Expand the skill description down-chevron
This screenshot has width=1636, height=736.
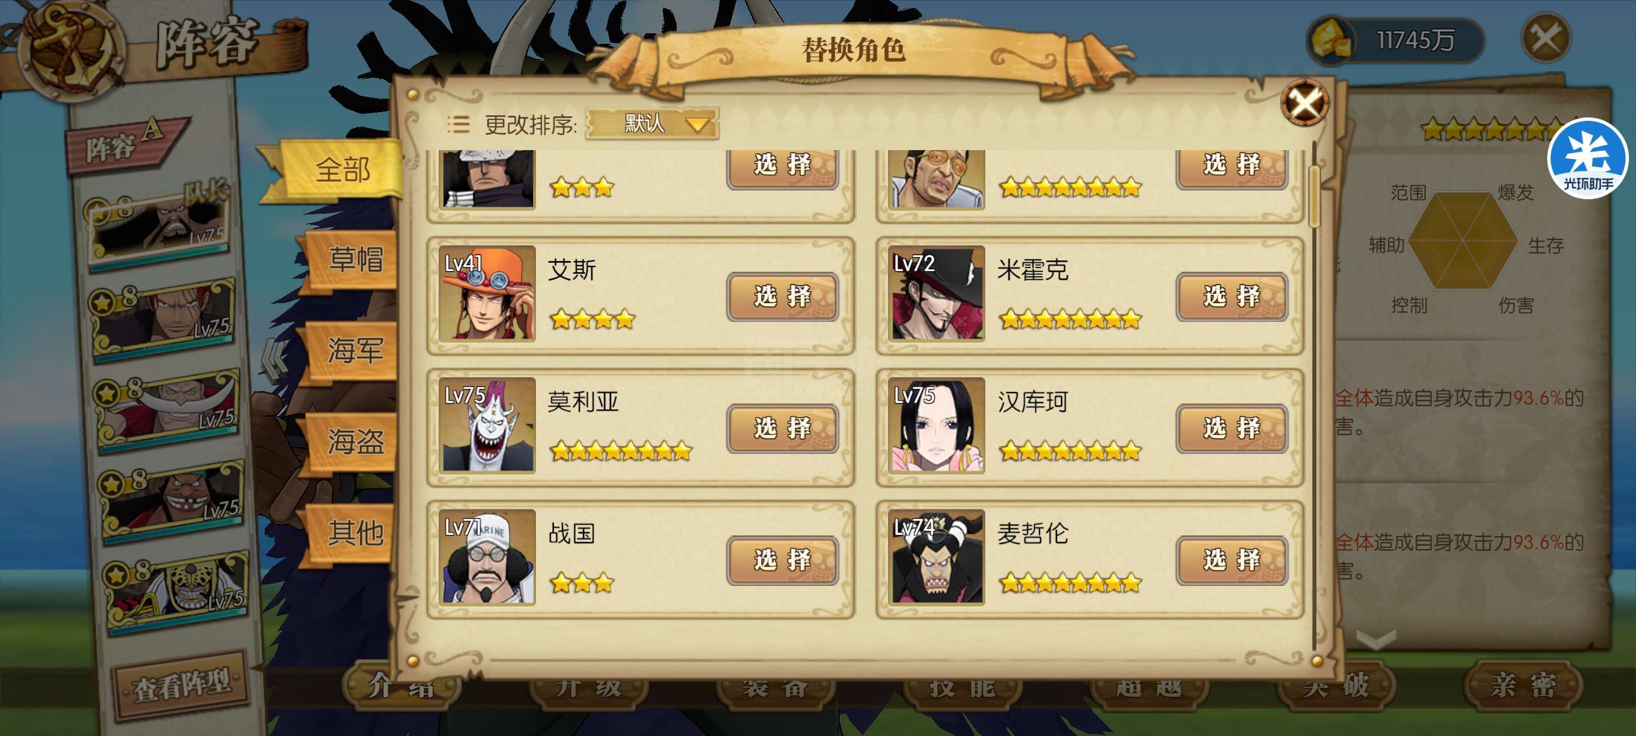[1375, 638]
